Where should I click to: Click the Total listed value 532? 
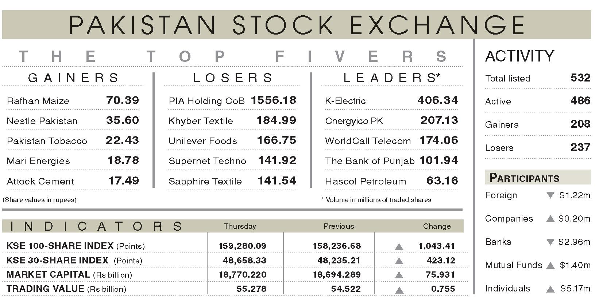580,78
